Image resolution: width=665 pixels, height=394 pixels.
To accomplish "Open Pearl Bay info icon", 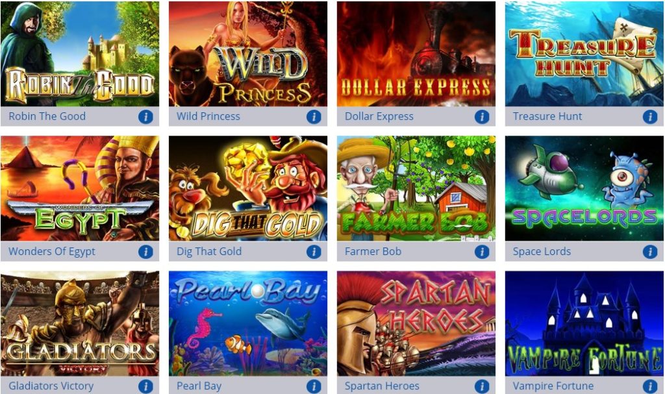I will pyautogui.click(x=314, y=386).
